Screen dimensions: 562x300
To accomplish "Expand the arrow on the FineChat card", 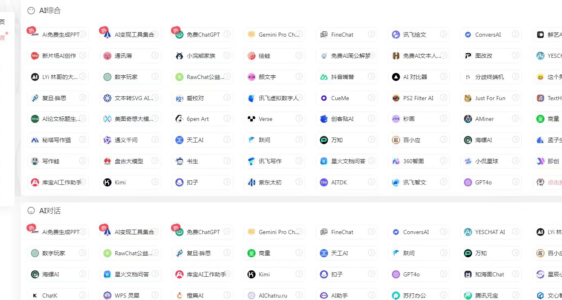I will (x=371, y=35).
